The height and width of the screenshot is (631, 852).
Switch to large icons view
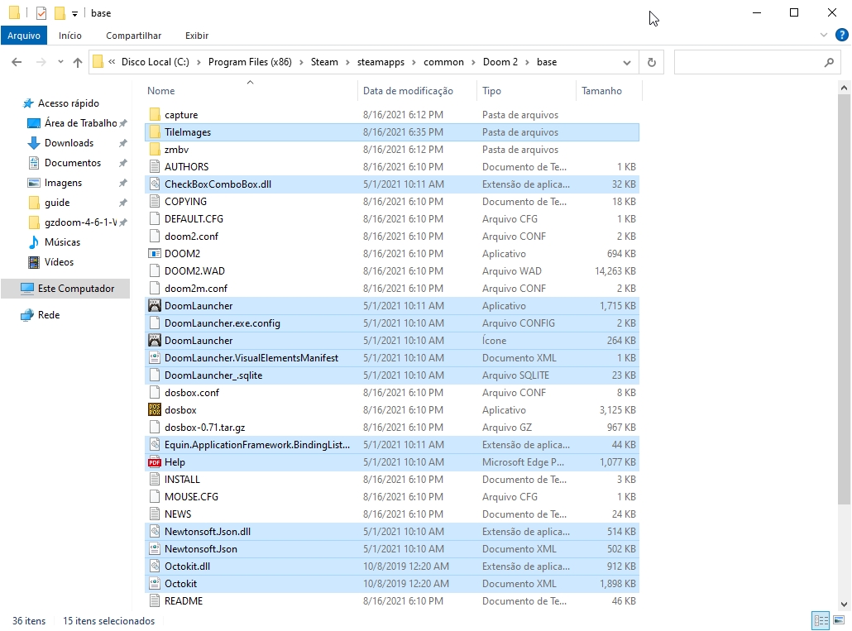point(839,620)
